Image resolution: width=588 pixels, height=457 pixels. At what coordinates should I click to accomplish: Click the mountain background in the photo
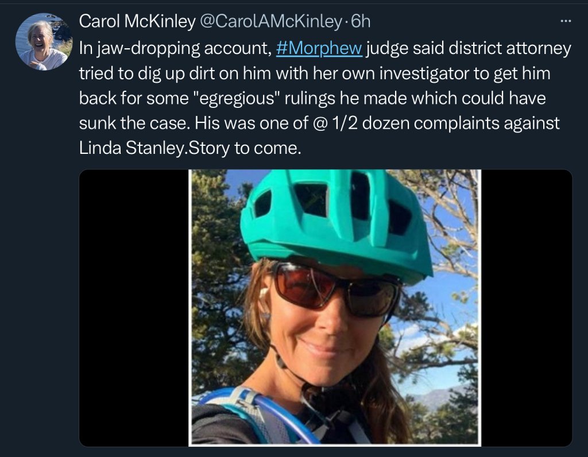[x=442, y=397]
